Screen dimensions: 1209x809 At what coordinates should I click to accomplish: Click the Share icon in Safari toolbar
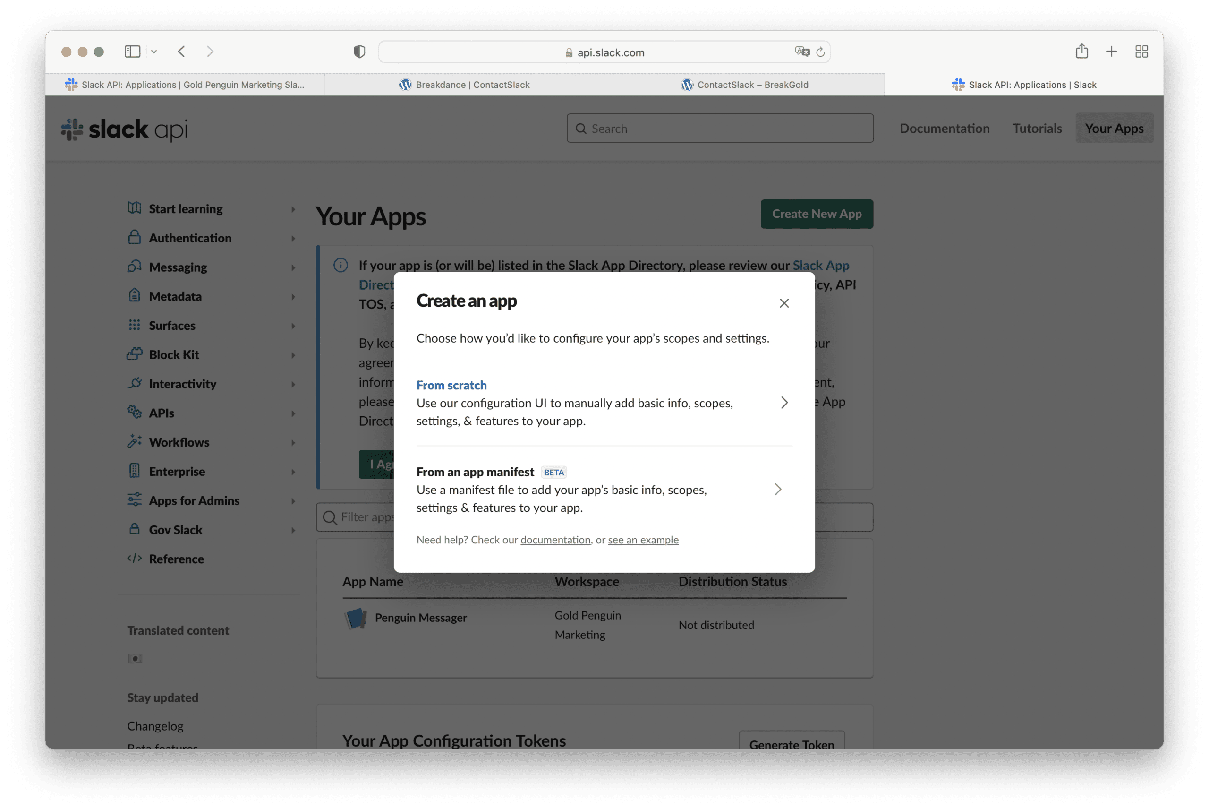[x=1081, y=51]
